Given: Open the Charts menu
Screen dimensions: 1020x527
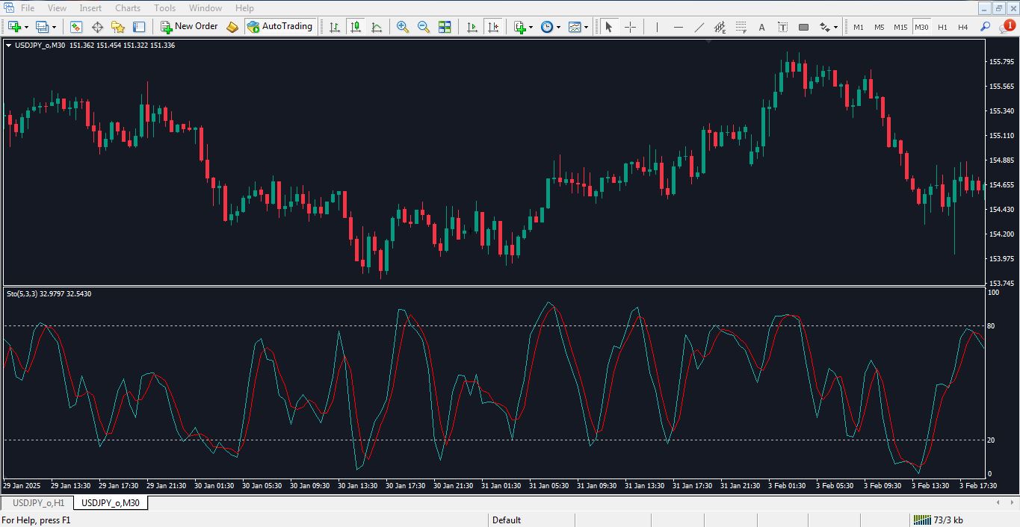Looking at the screenshot, I should (128, 8).
